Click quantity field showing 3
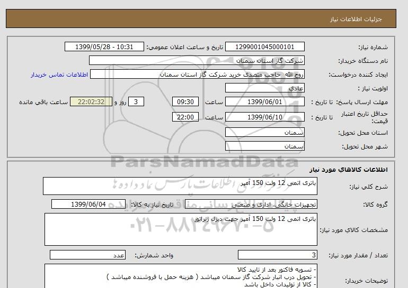The height and width of the screenshot is (288, 408). 278,255
